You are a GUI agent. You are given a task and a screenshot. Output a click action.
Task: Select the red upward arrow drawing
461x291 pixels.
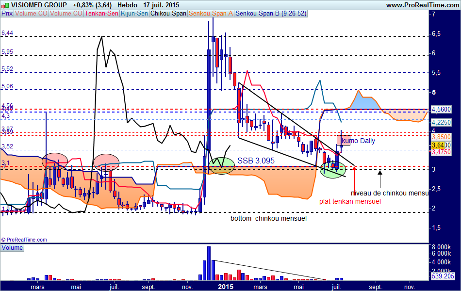[x=354, y=180]
